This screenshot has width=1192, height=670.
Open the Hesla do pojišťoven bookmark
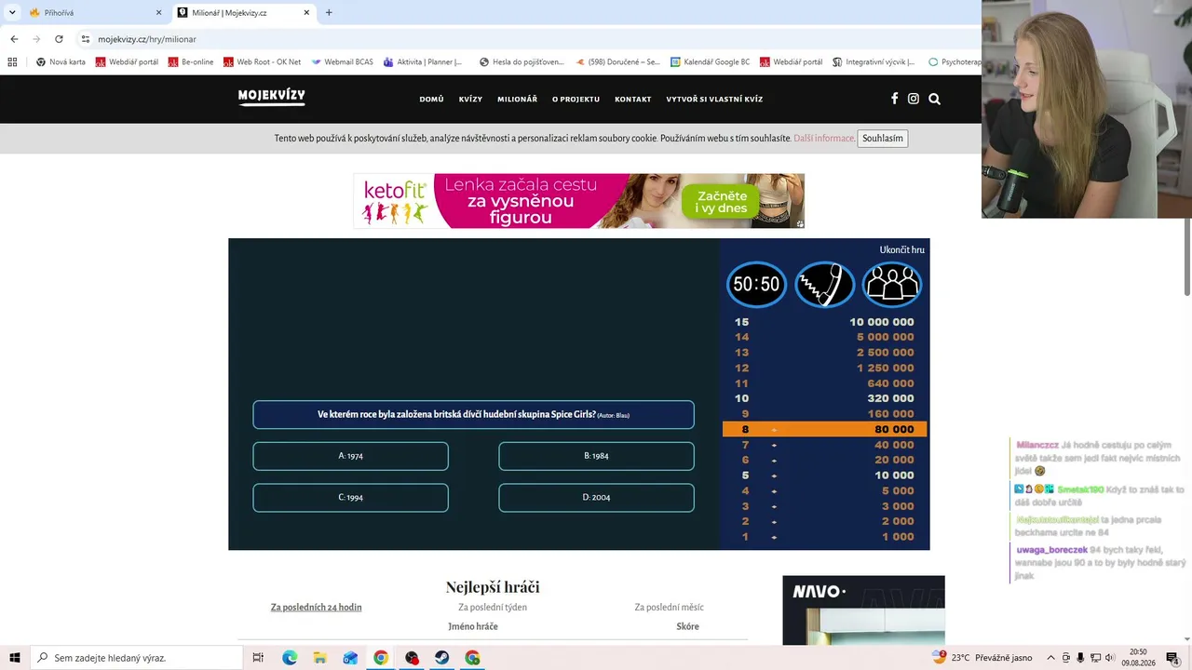(521, 62)
